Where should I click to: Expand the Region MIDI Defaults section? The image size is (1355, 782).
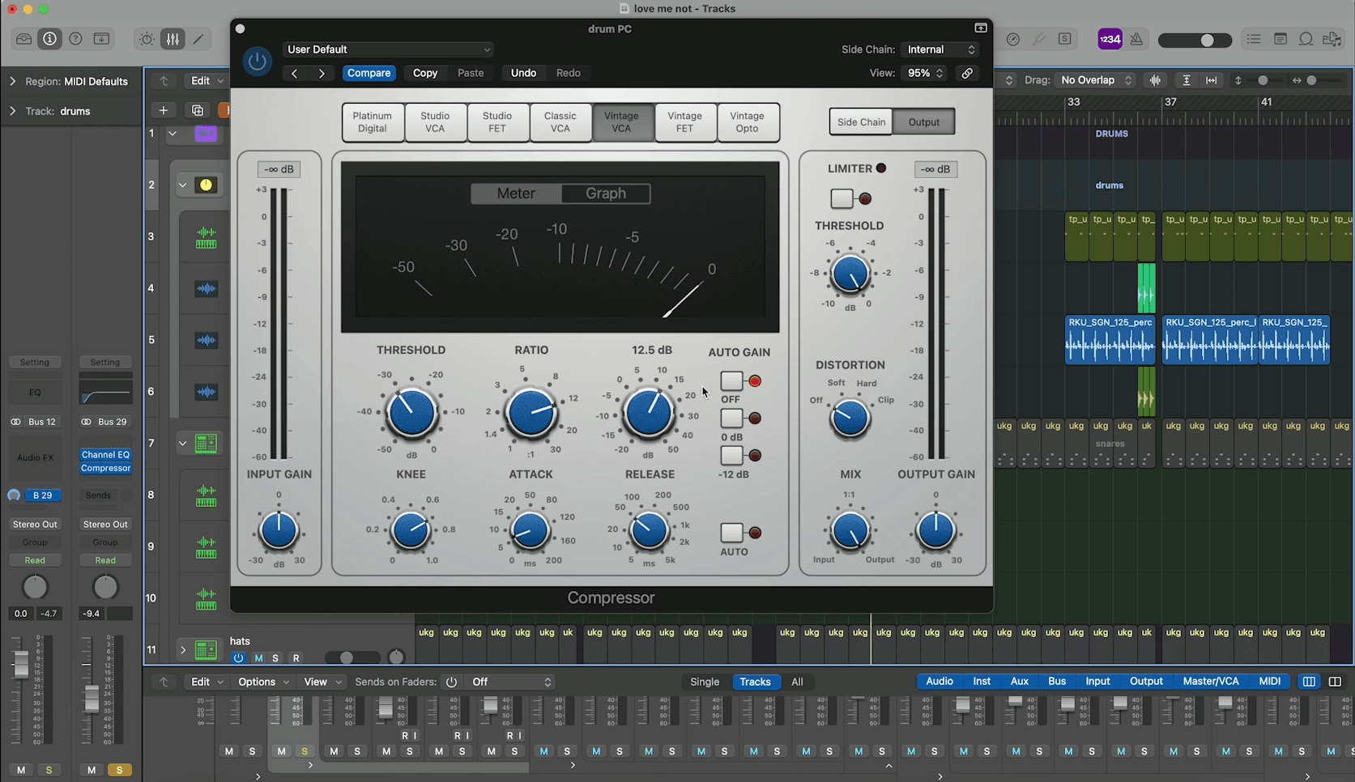click(13, 81)
